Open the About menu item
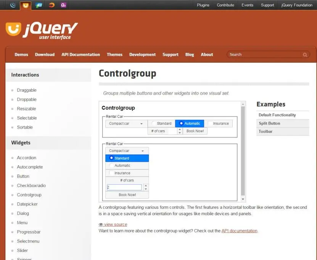The height and width of the screenshot is (260, 317). point(207,55)
